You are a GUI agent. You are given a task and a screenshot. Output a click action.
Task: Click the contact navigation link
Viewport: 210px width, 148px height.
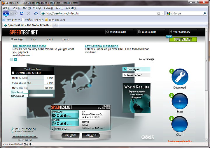(66, 40)
